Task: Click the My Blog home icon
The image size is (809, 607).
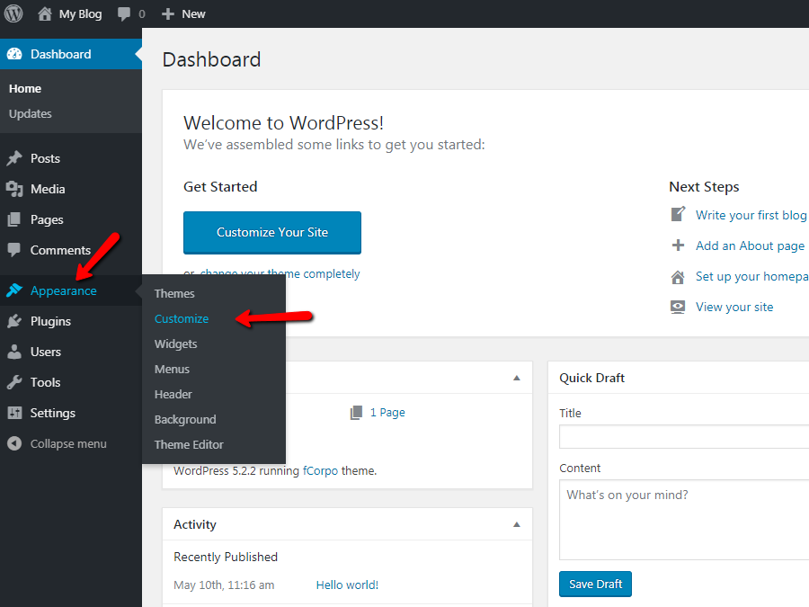Action: click(45, 13)
